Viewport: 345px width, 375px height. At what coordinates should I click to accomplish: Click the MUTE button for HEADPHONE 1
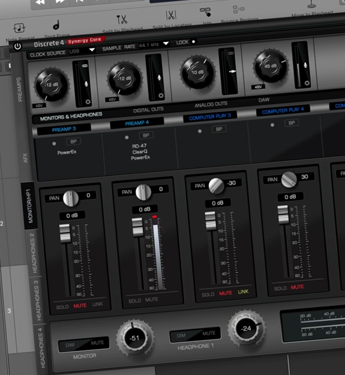click(x=209, y=334)
